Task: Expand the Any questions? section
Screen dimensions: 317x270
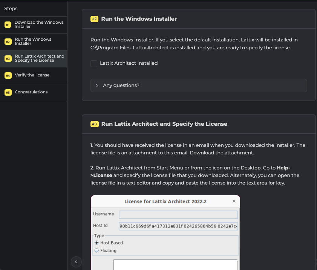Action: 199,85
